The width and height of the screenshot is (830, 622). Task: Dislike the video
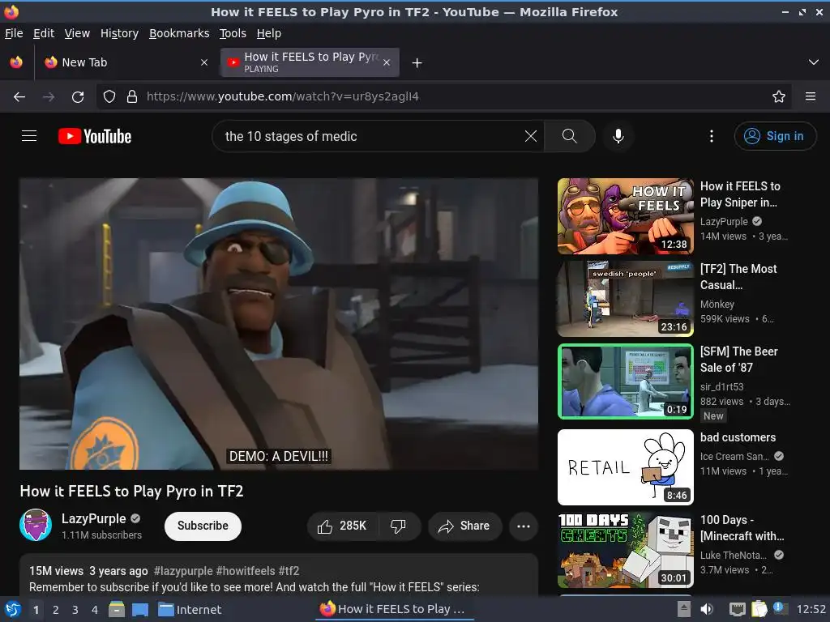399,526
